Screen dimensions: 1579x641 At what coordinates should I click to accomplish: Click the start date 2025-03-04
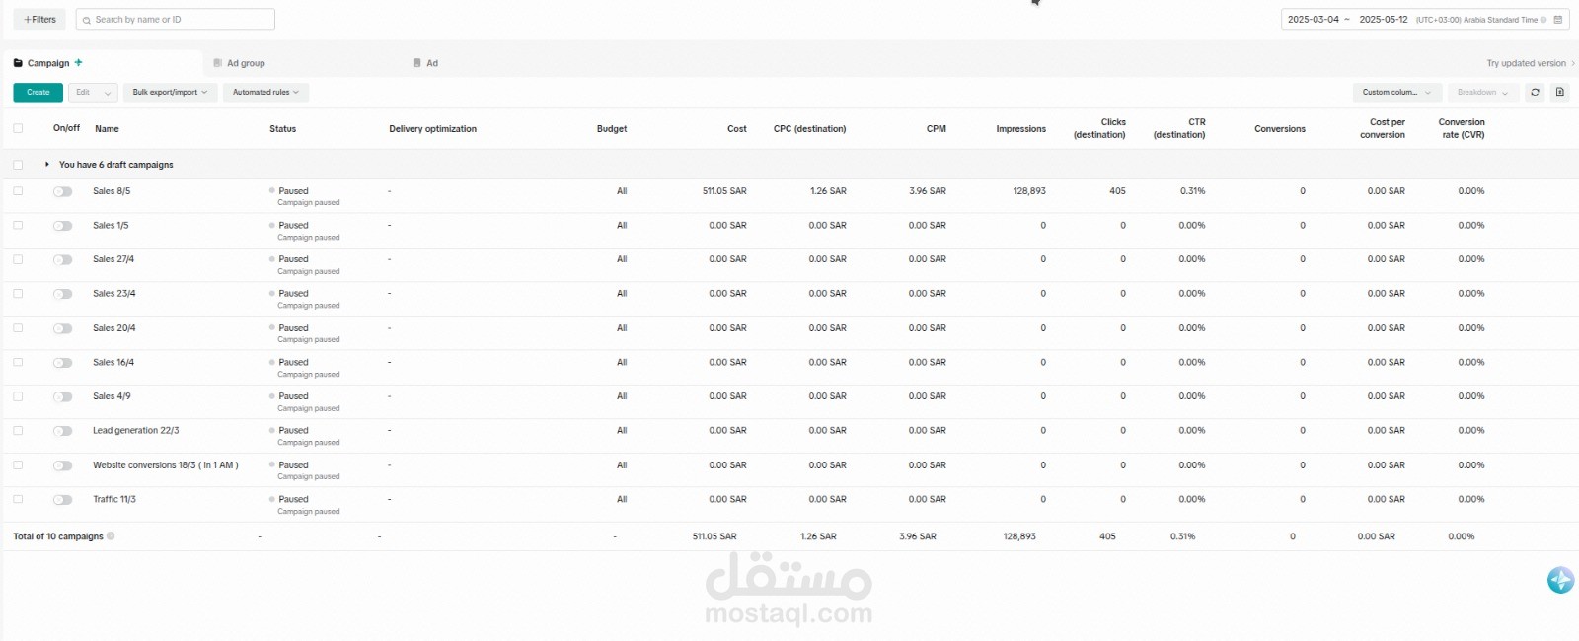[x=1314, y=19]
